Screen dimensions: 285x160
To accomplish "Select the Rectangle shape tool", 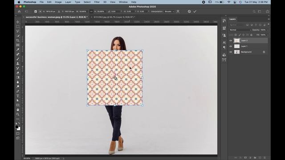I will [18, 105].
